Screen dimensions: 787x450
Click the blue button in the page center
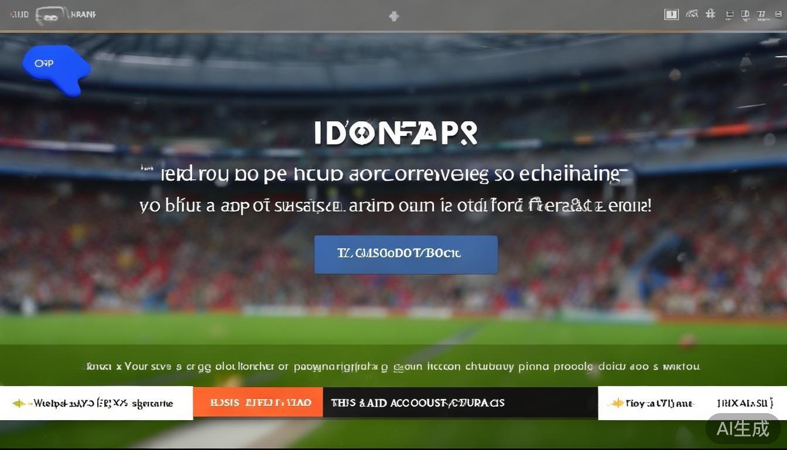tap(406, 254)
